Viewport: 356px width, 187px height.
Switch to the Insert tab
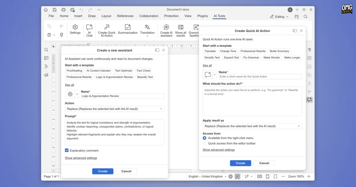click(x=78, y=16)
